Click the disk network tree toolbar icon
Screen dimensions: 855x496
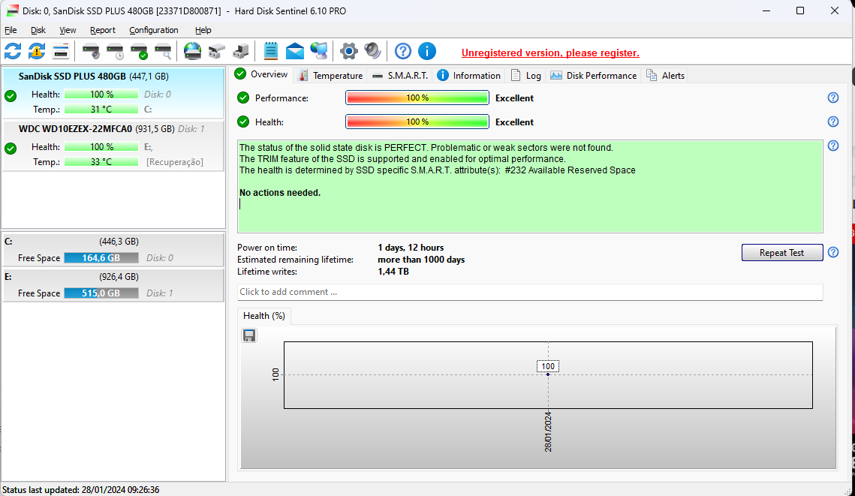[x=216, y=51]
